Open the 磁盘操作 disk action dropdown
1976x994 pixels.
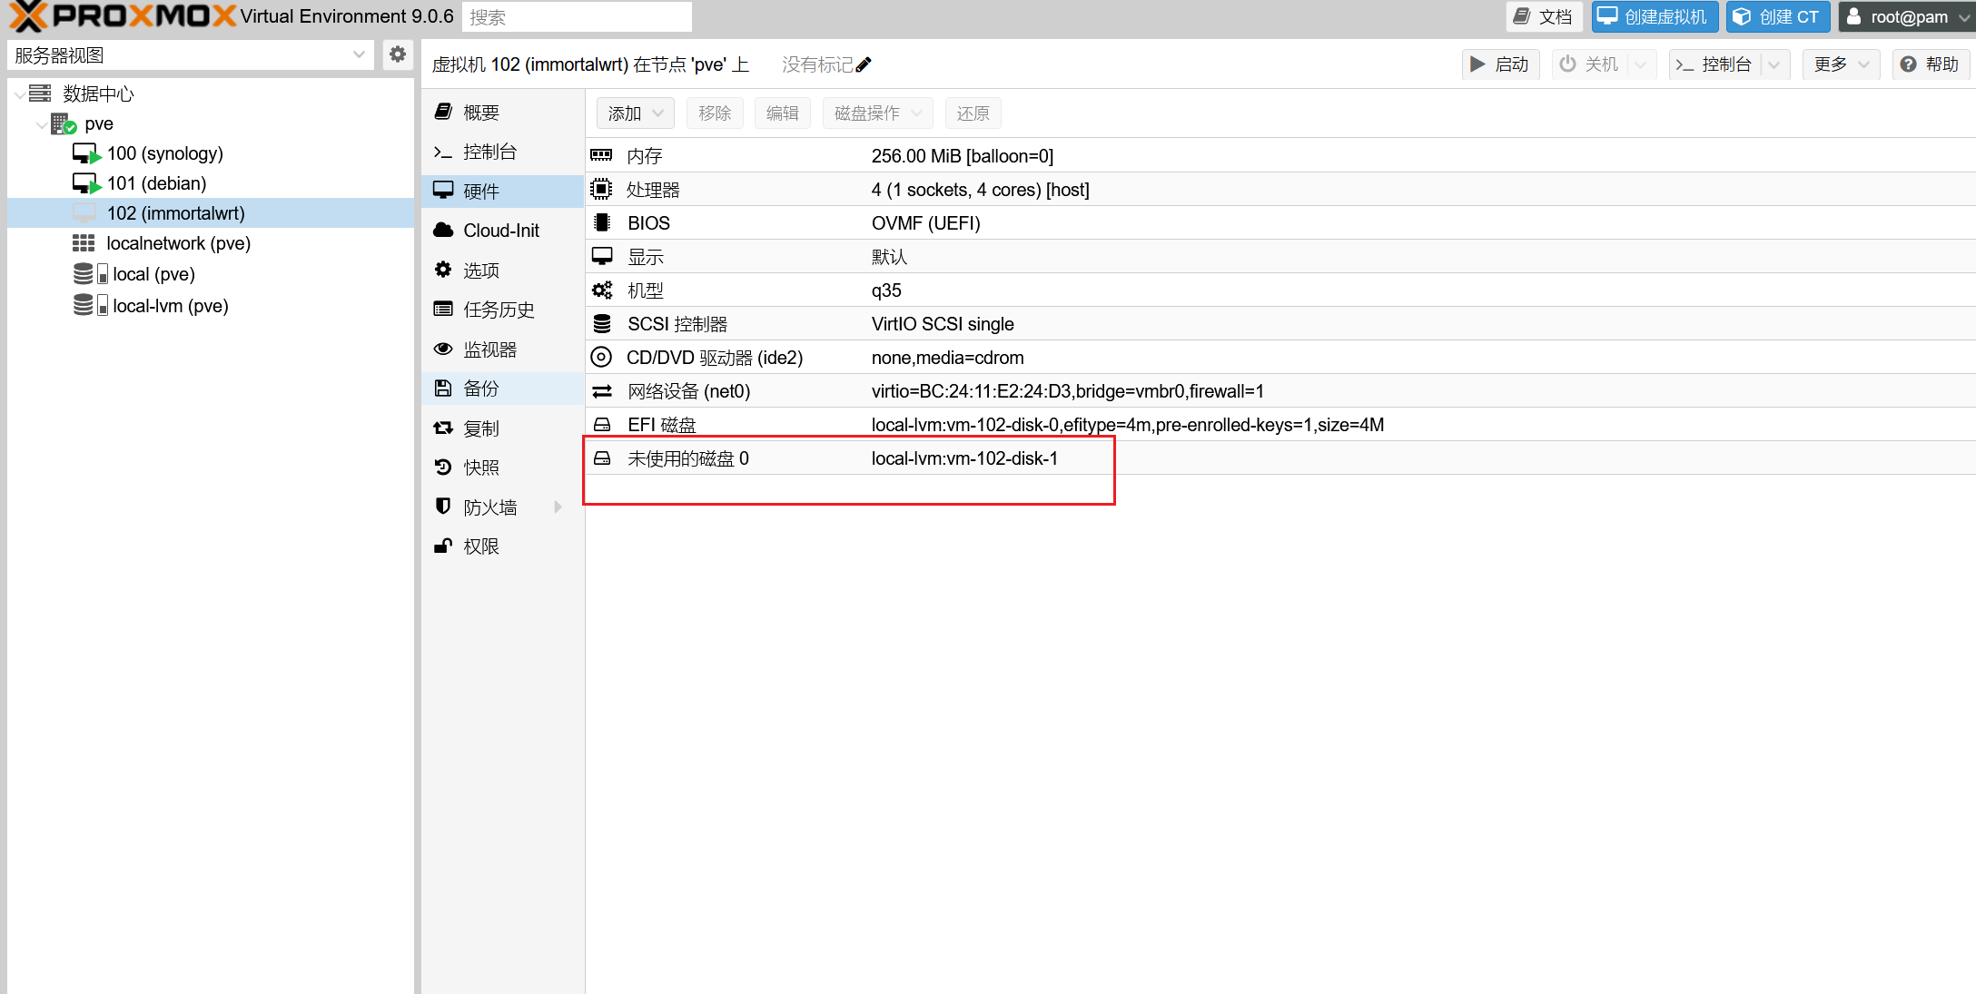(877, 113)
